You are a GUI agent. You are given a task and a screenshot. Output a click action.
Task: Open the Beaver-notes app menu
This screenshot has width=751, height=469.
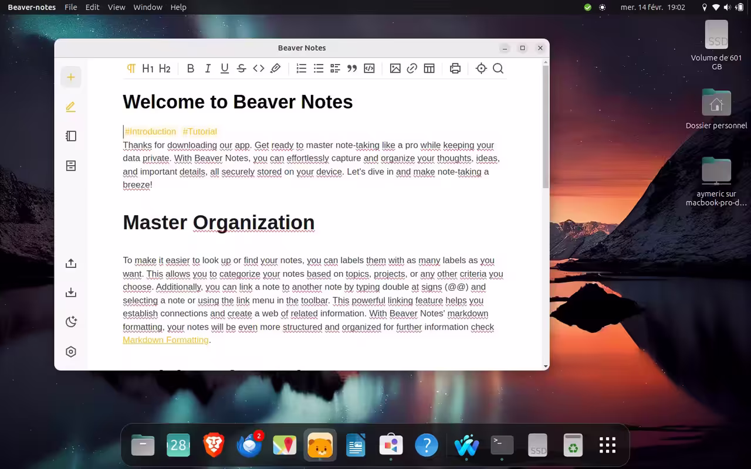tap(32, 7)
